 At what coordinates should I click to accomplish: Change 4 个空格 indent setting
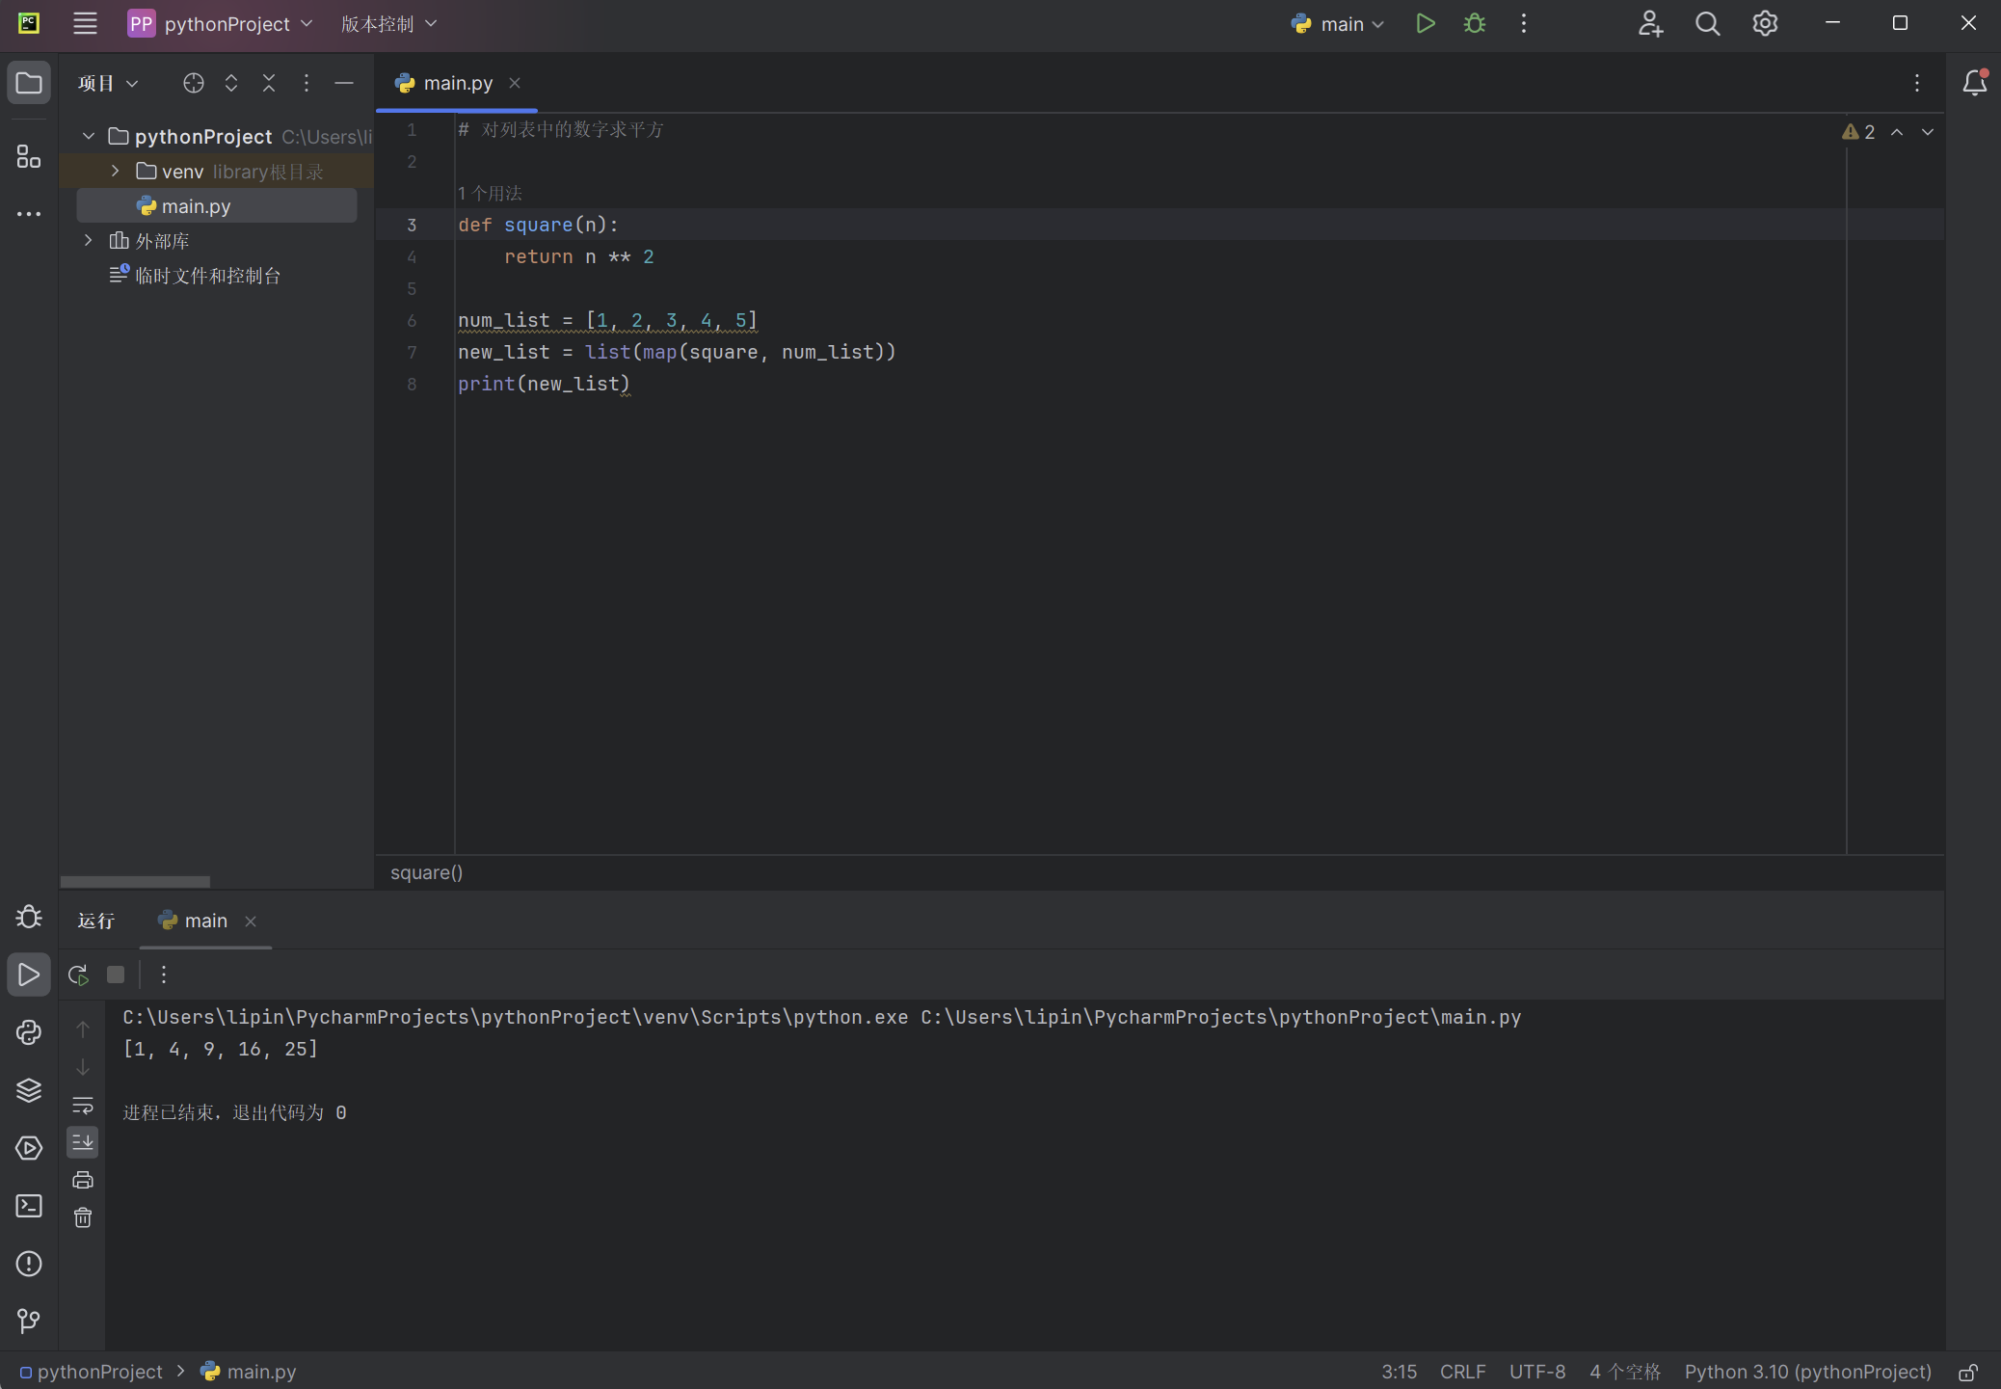tap(1625, 1372)
